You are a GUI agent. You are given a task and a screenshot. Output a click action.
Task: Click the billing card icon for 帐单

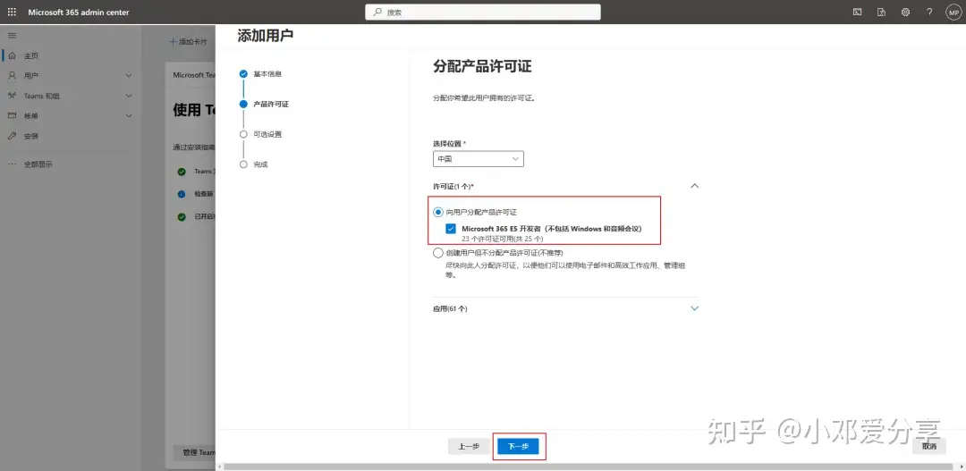12,116
